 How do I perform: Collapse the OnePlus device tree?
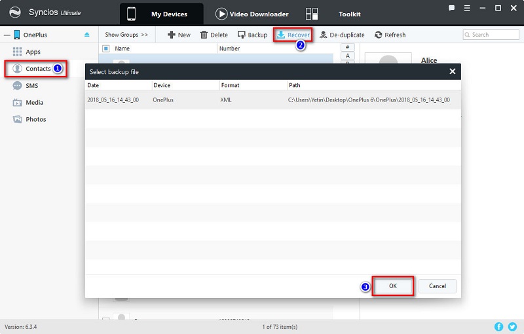click(x=7, y=35)
